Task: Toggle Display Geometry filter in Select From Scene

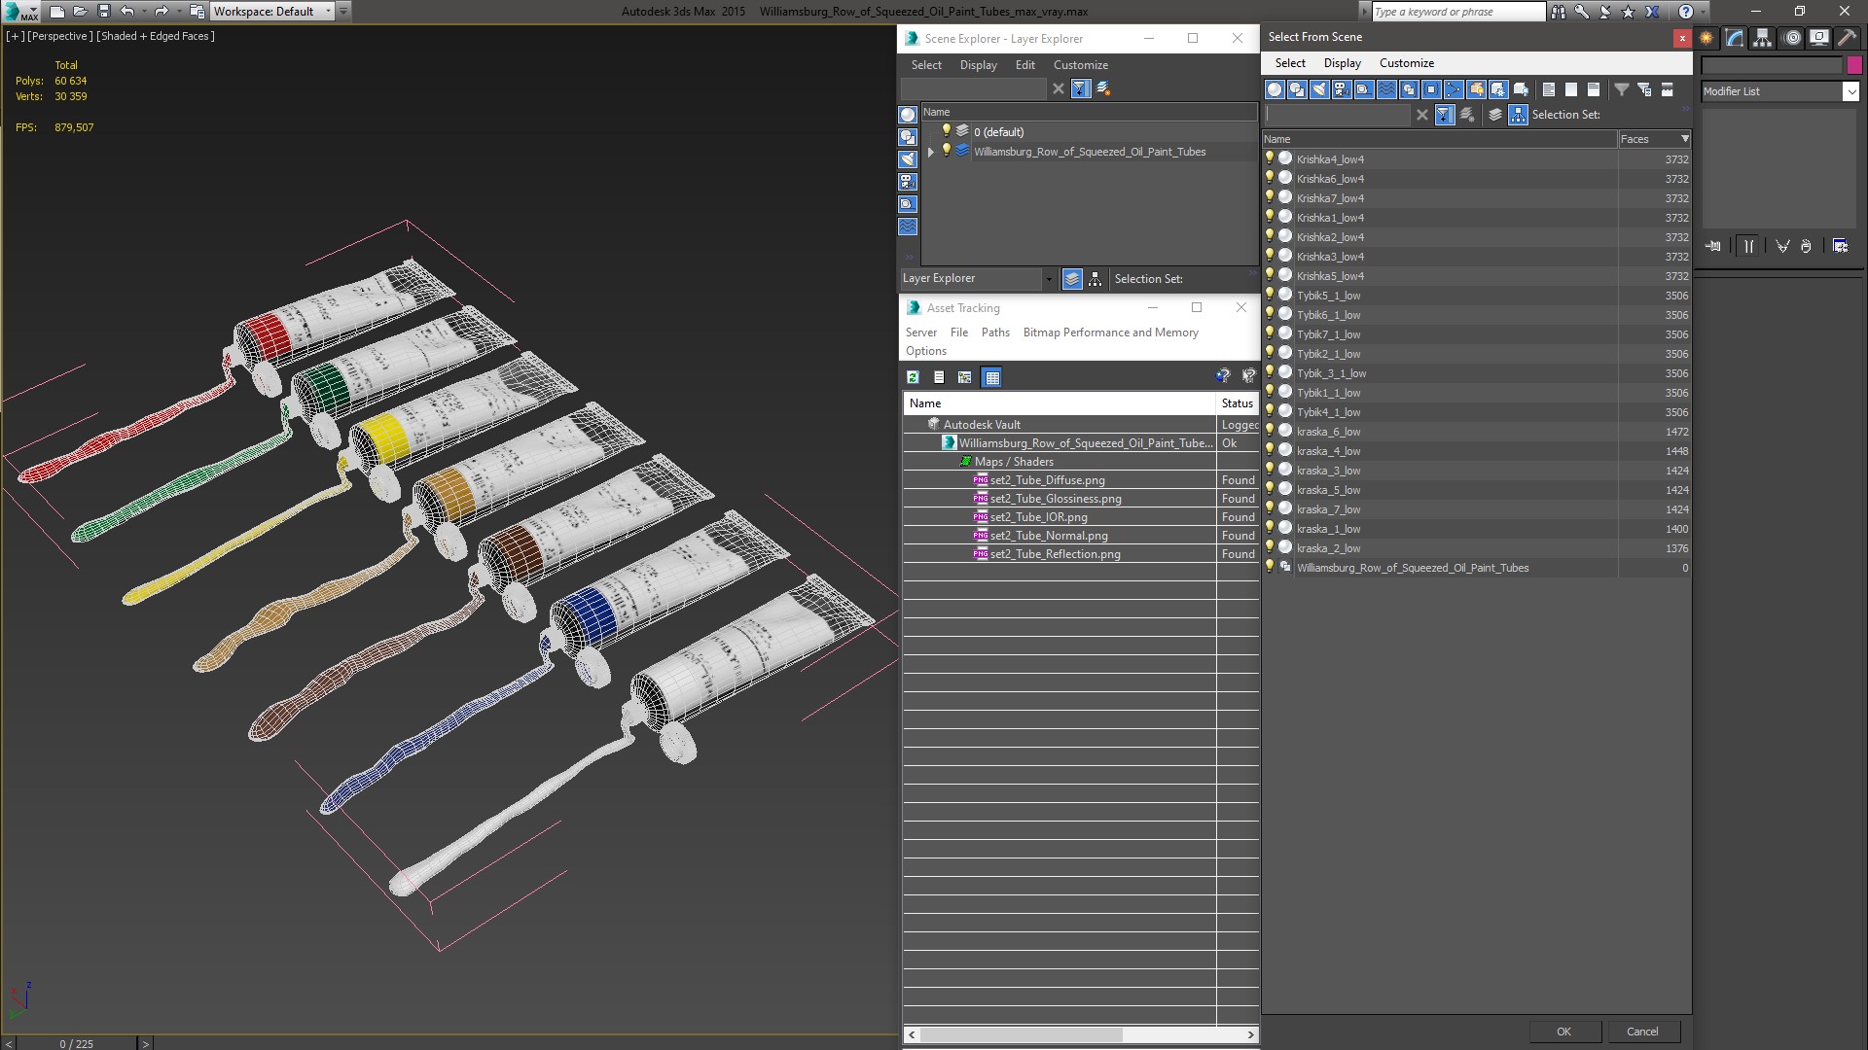Action: 1274,89
